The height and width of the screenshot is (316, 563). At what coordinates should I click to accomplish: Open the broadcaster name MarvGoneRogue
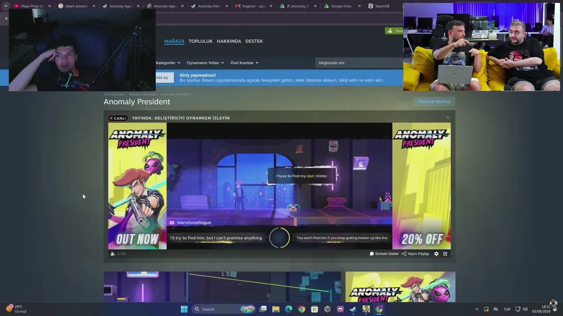pyautogui.click(x=194, y=223)
